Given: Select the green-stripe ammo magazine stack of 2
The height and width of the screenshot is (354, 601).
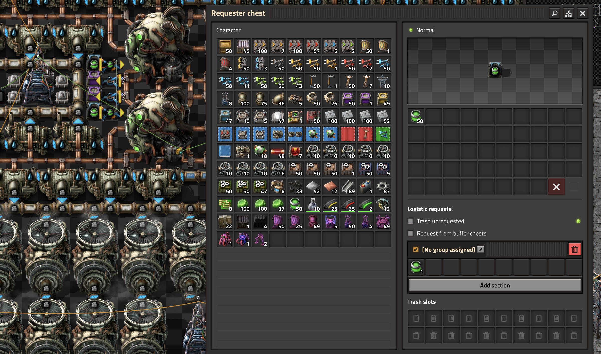Looking at the screenshot, I should point(365,204).
